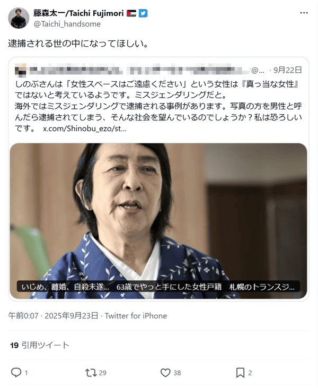Bookmark the tweet with bookmark icon

click(240, 373)
